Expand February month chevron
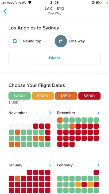 pos(98,165)
